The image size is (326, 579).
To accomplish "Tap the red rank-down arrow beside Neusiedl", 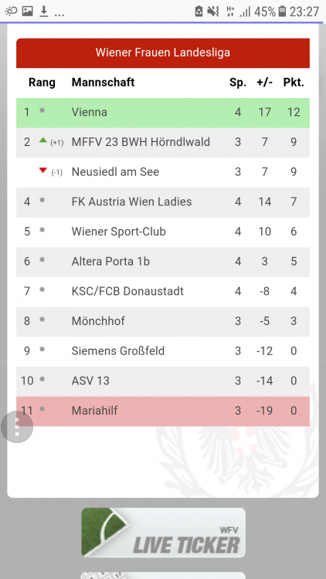I will [x=43, y=171].
